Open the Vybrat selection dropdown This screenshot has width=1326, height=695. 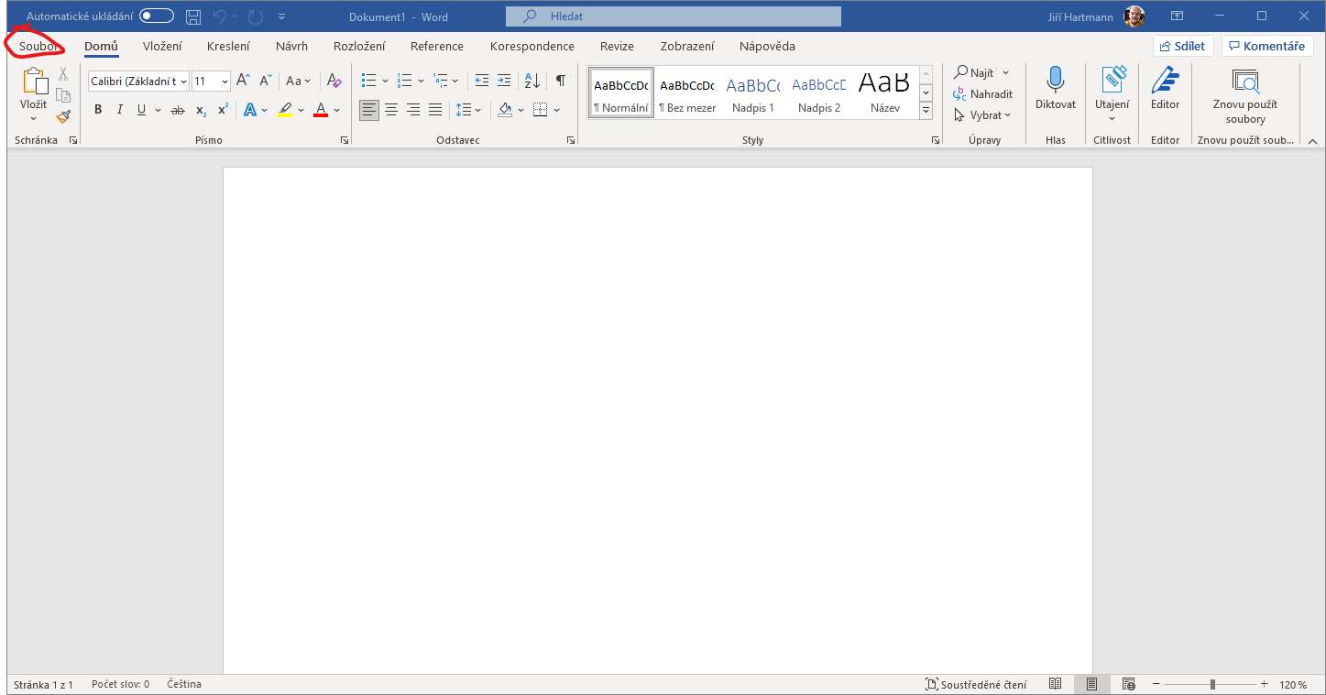click(x=982, y=115)
